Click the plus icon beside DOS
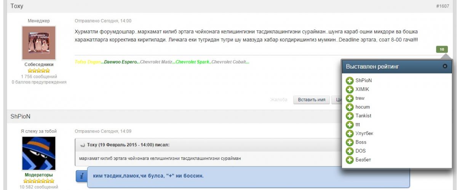Screen dimensions: 457x190 coord(350,151)
